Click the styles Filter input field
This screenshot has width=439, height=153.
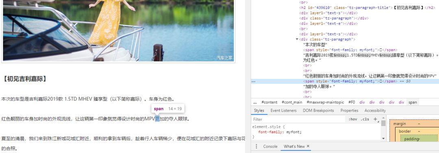pyautogui.click(x=299, y=119)
